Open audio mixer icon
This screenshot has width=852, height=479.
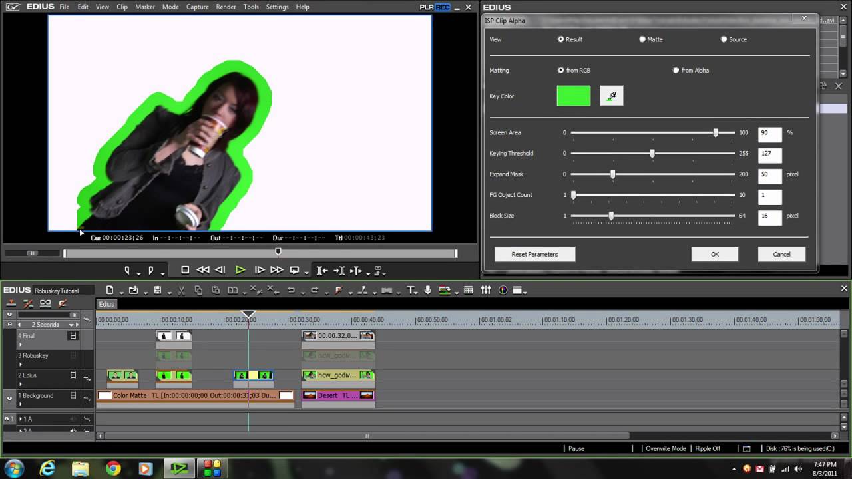pyautogui.click(x=486, y=290)
